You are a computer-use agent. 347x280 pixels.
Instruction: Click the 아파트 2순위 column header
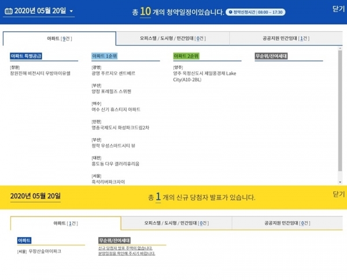point(186,56)
